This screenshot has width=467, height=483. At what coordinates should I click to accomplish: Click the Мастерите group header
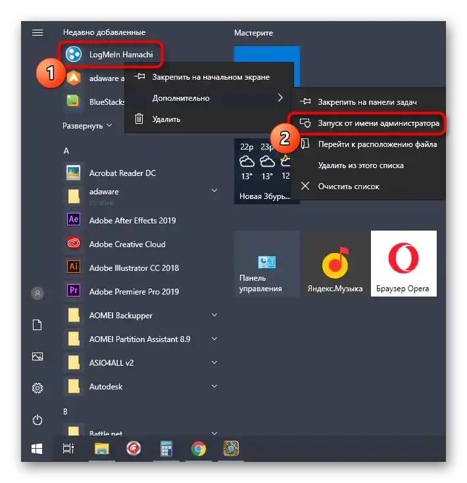[x=253, y=33]
